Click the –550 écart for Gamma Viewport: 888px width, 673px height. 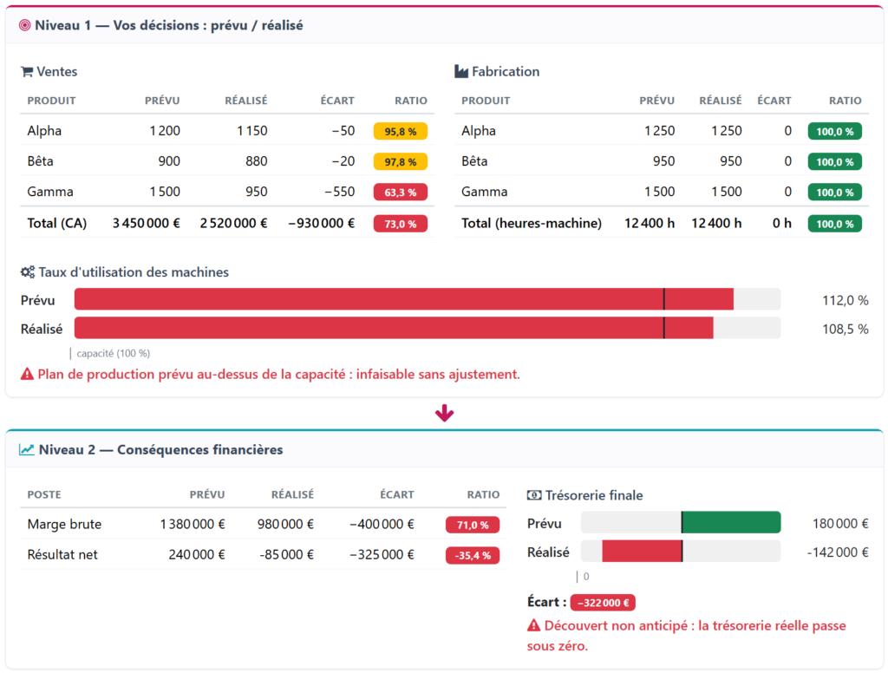tap(340, 192)
